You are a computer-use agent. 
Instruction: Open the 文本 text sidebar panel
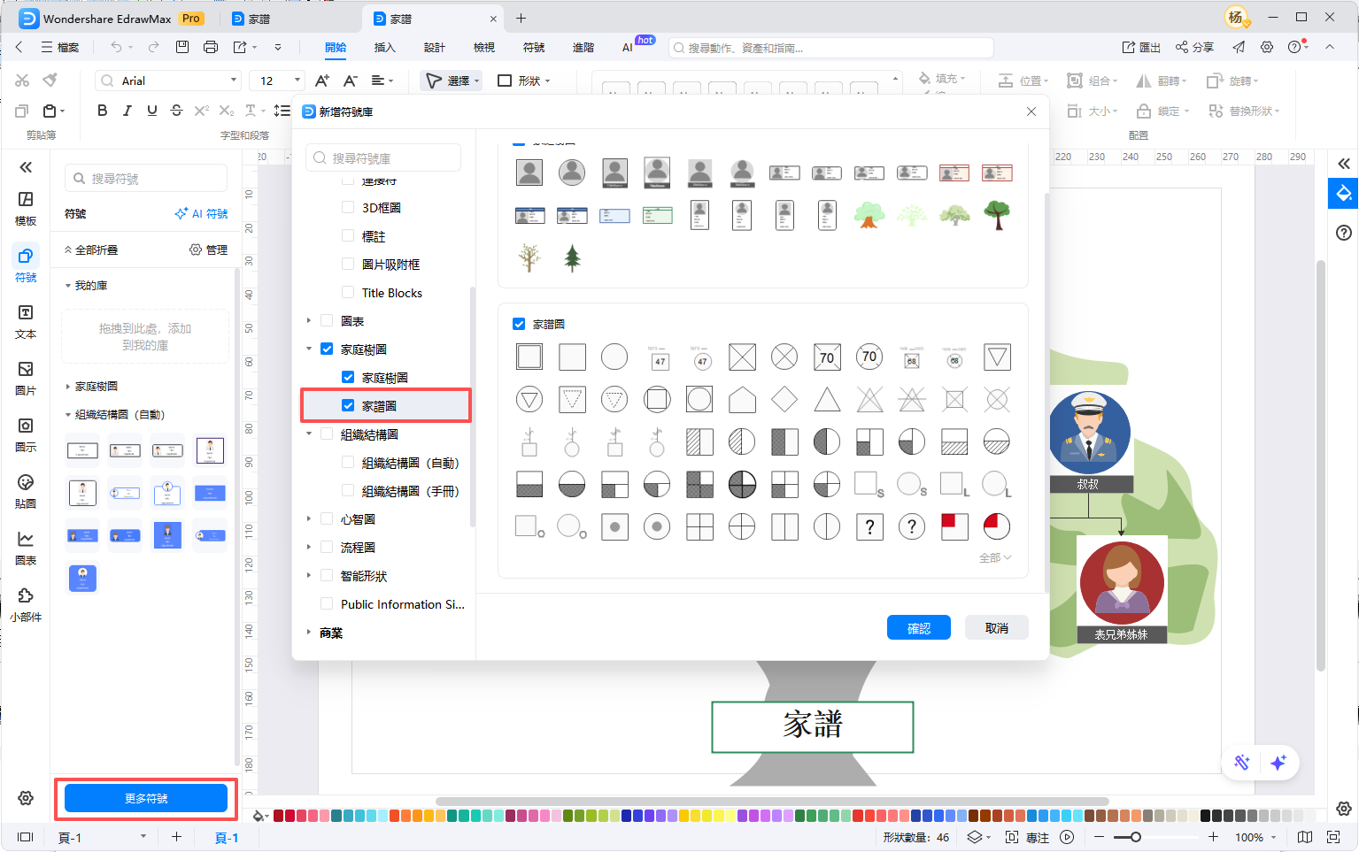tap(26, 321)
